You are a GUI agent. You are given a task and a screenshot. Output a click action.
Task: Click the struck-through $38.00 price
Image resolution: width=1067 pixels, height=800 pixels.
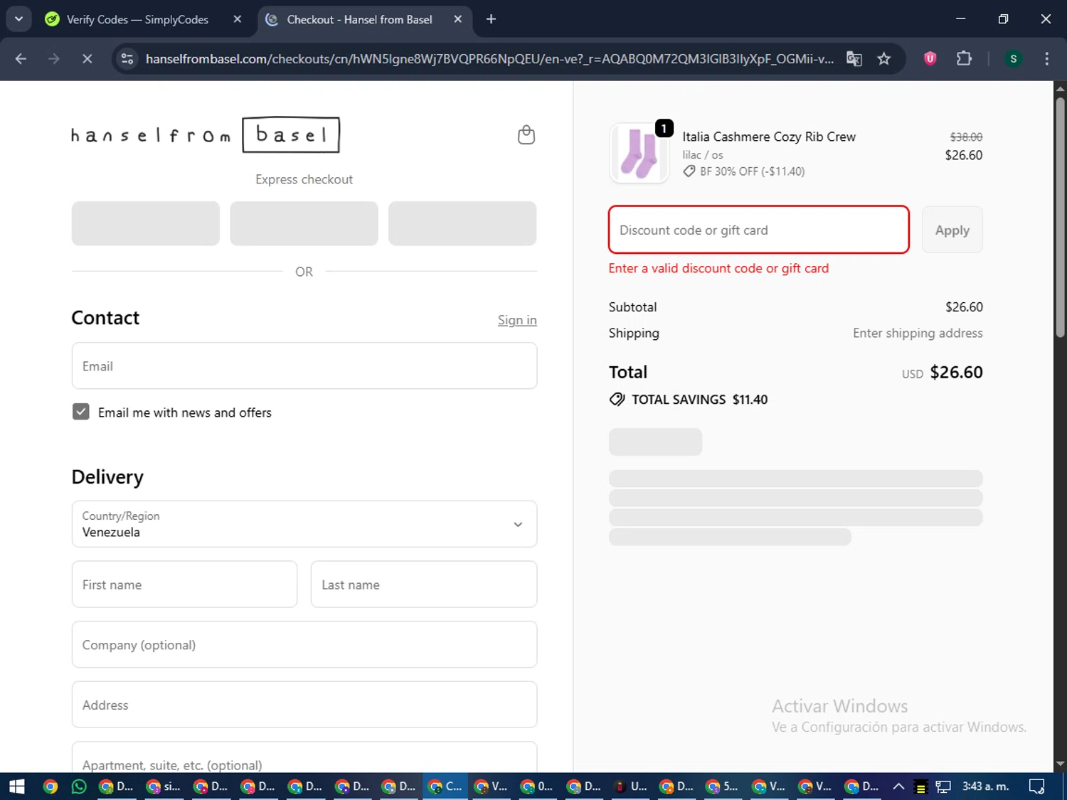pos(966,137)
